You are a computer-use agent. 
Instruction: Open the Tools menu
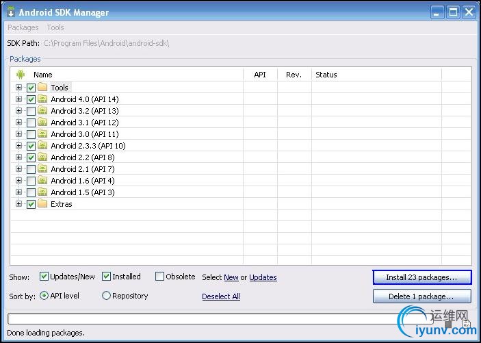55,27
